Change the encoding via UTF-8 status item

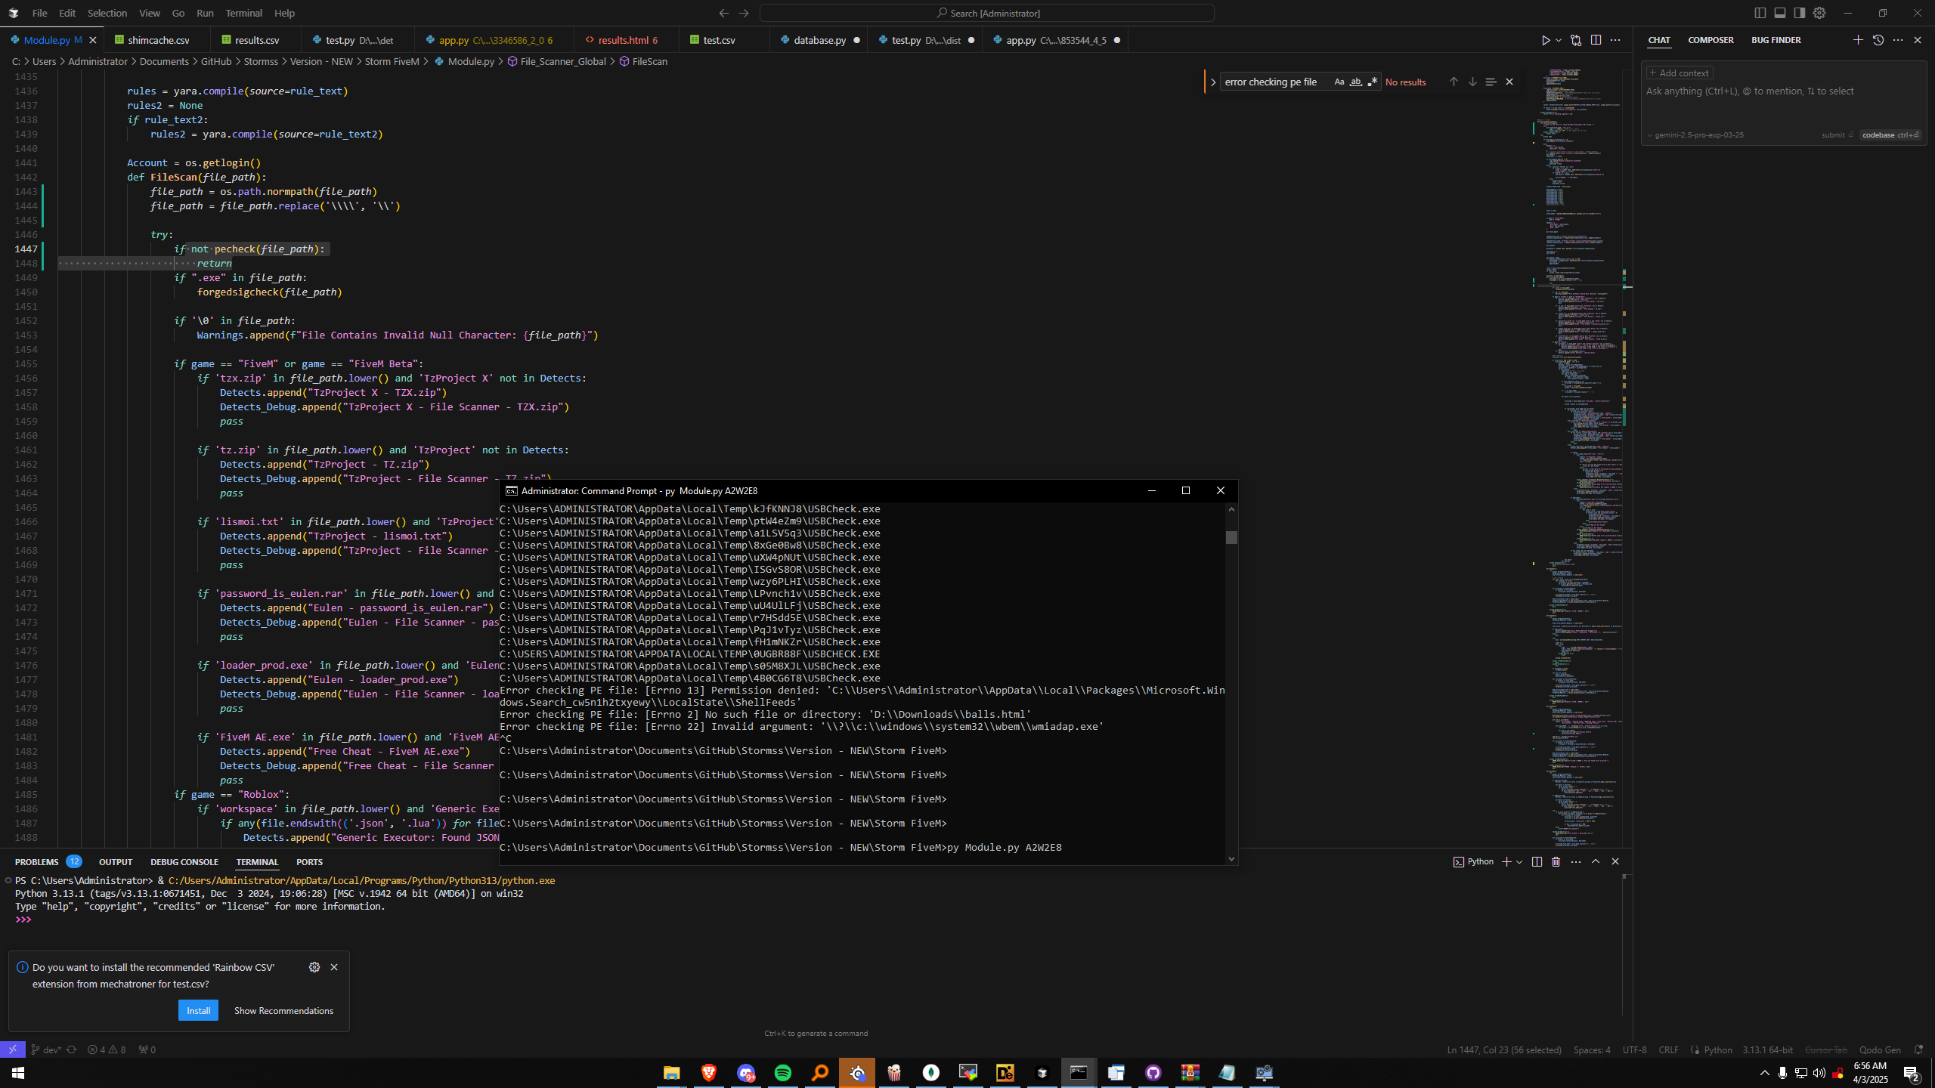(1634, 1050)
